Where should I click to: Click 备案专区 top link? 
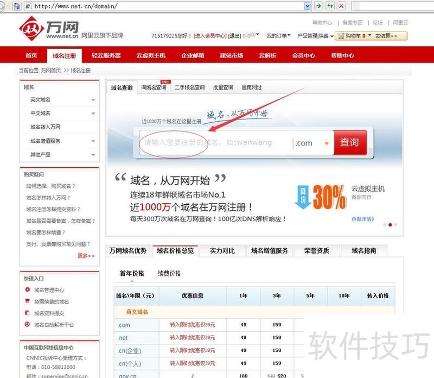[x=352, y=23]
